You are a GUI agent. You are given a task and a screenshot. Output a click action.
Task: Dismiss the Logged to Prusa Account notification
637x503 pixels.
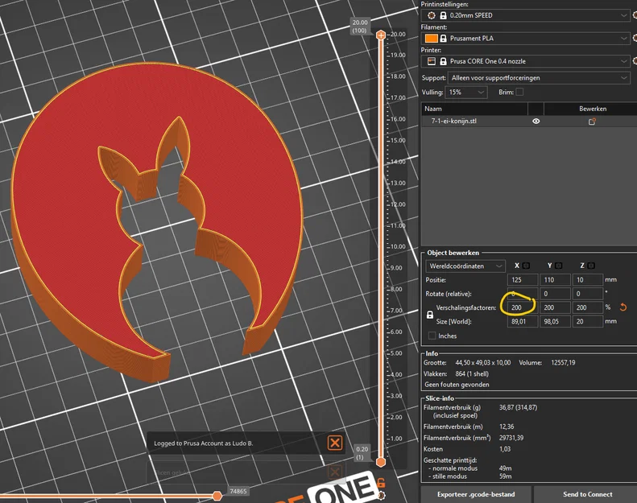click(x=335, y=443)
